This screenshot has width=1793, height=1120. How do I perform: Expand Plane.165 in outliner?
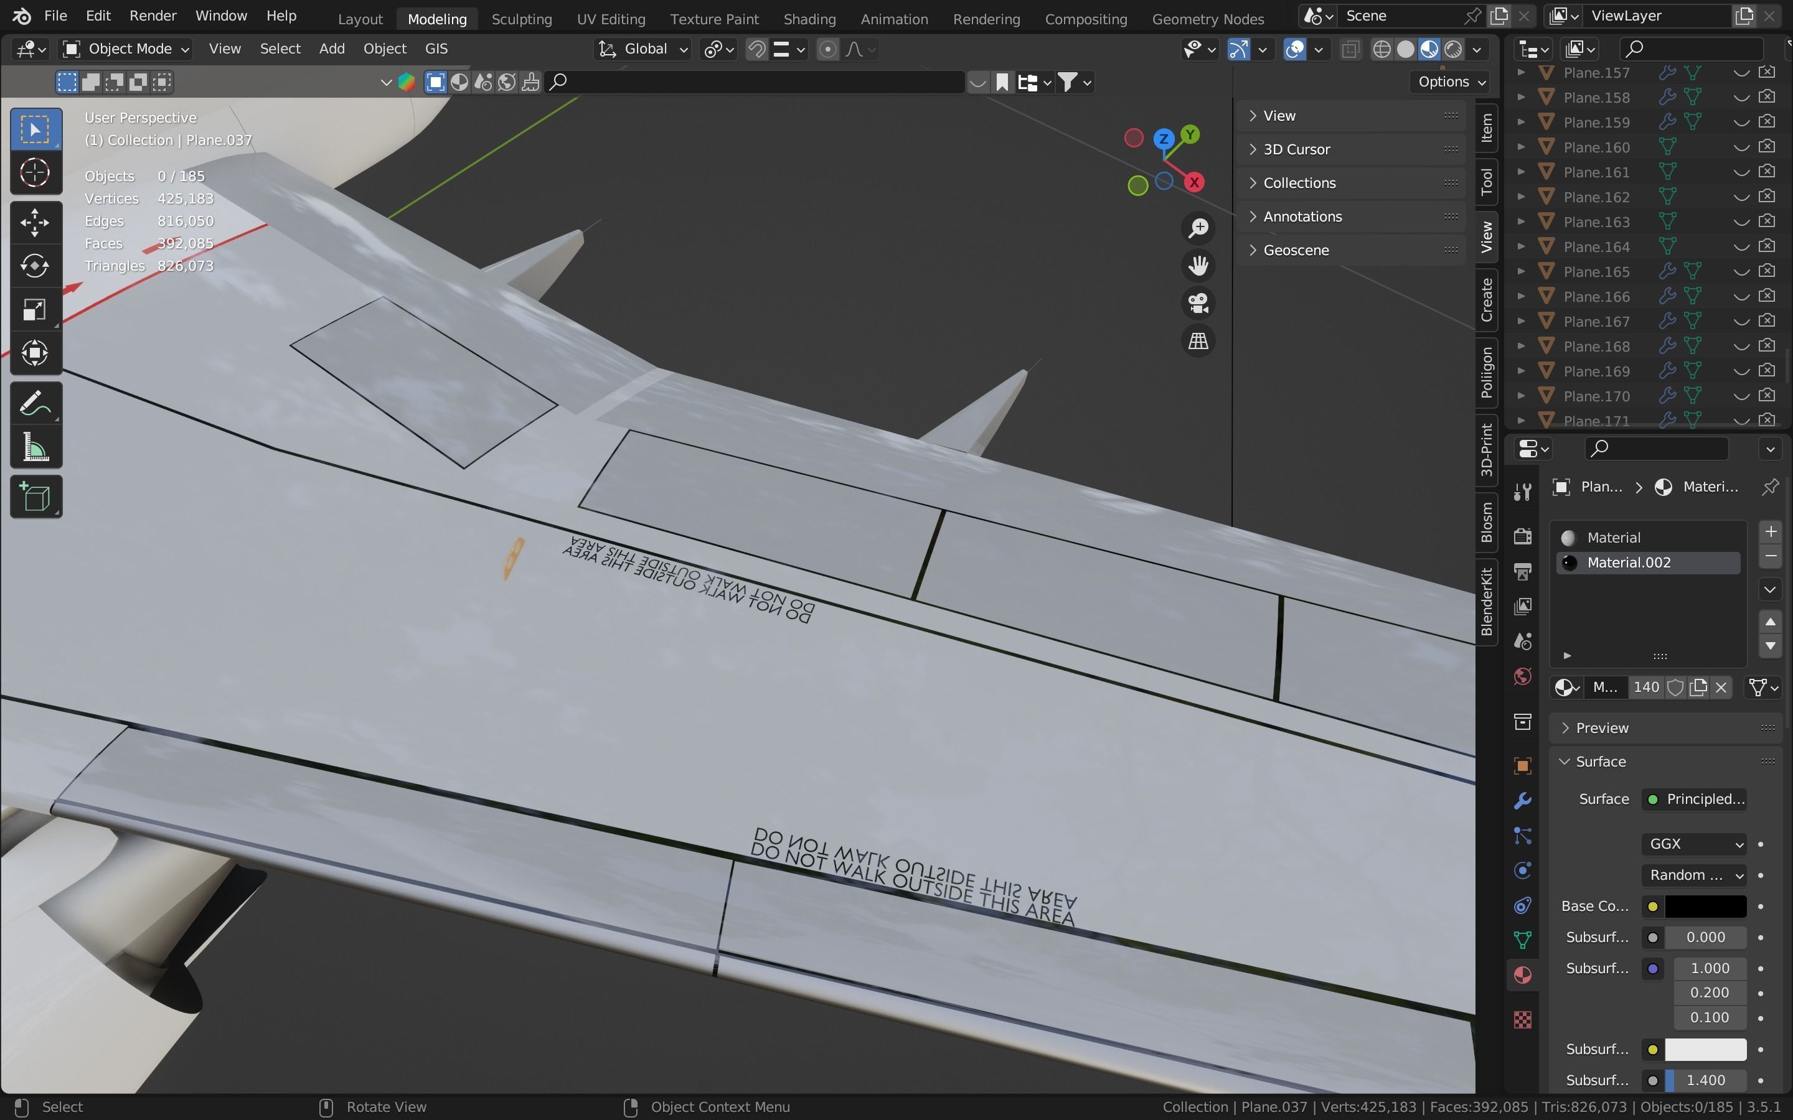click(x=1521, y=271)
